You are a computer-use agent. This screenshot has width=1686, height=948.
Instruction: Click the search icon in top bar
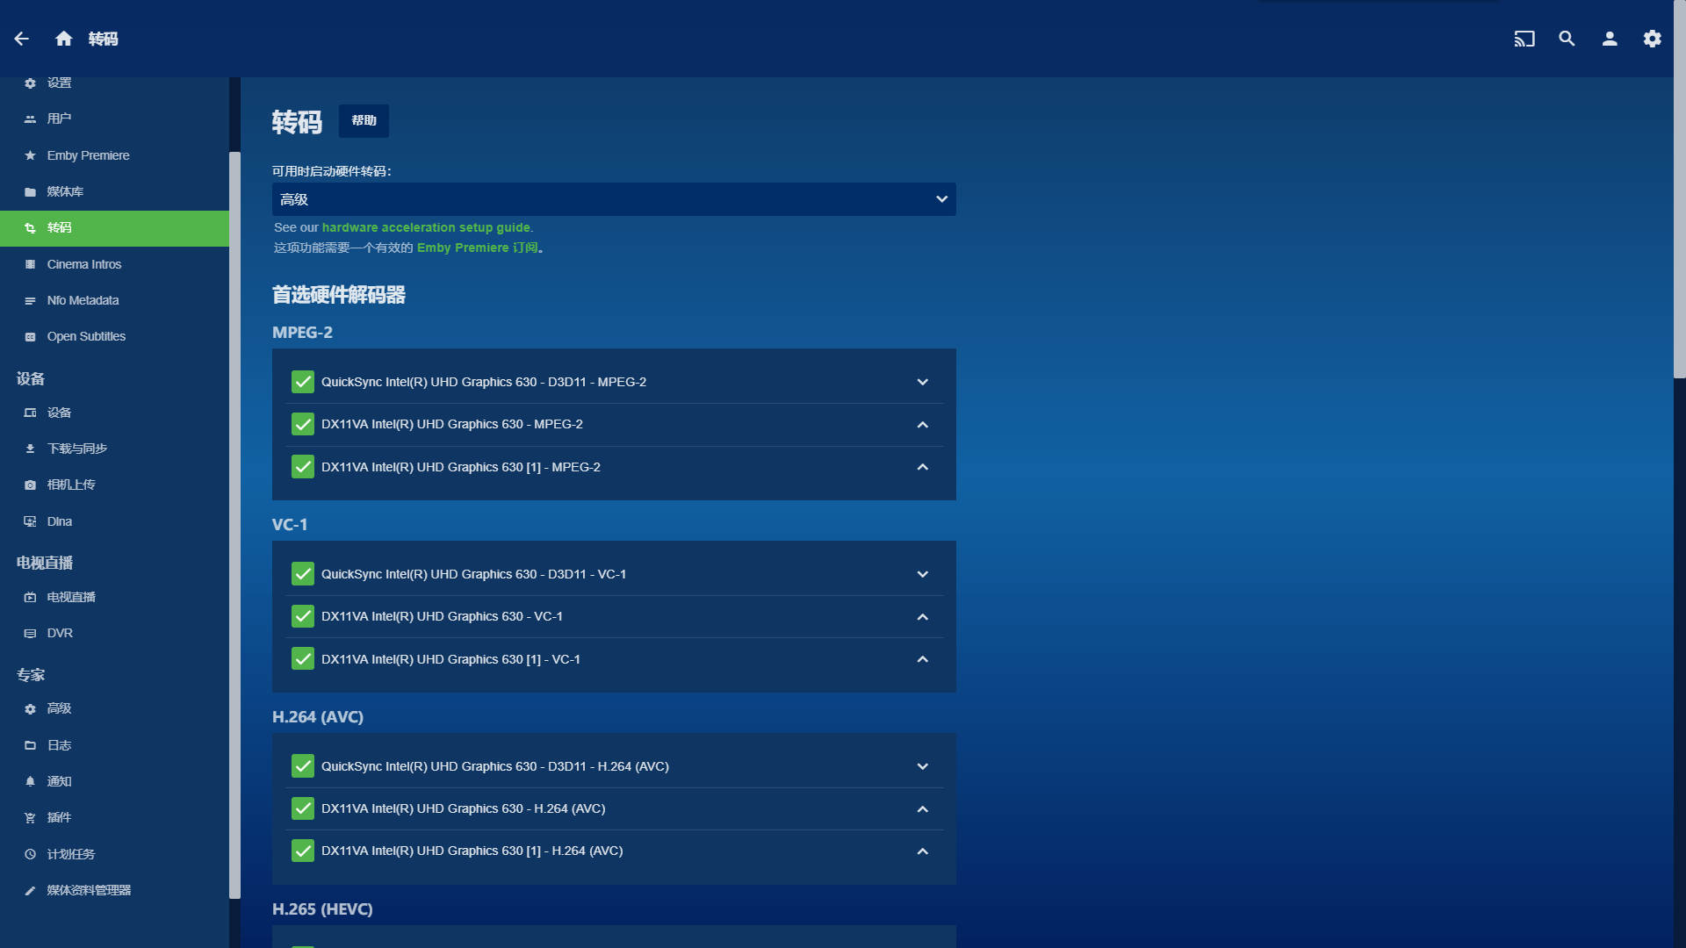pyautogui.click(x=1566, y=39)
